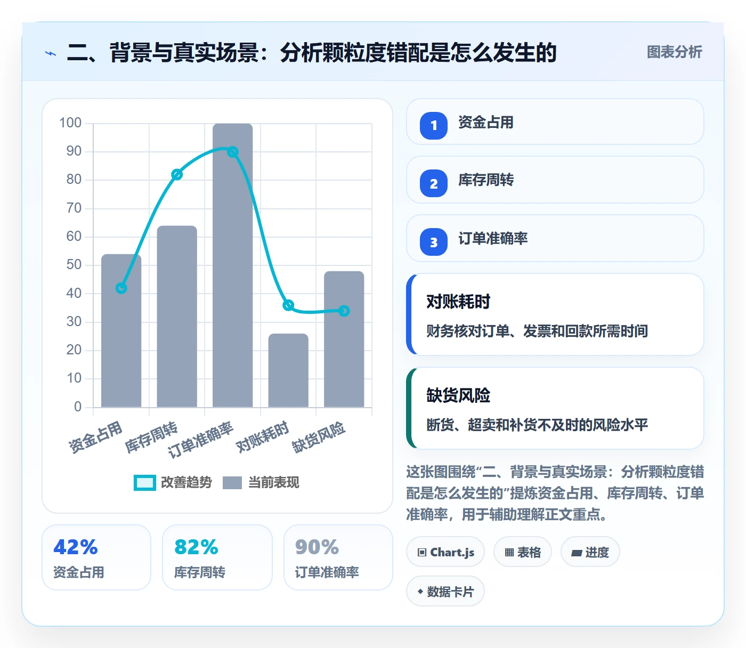
Task: Click the rotated 缺货风险 X-axis label
Action: click(319, 438)
